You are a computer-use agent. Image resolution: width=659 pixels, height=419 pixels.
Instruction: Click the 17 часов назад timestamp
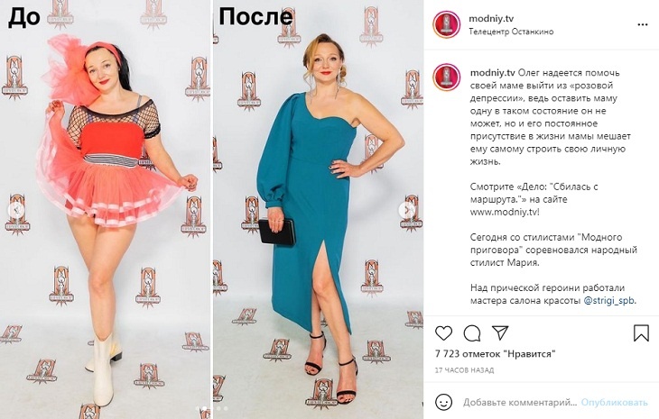pyautogui.click(x=464, y=370)
